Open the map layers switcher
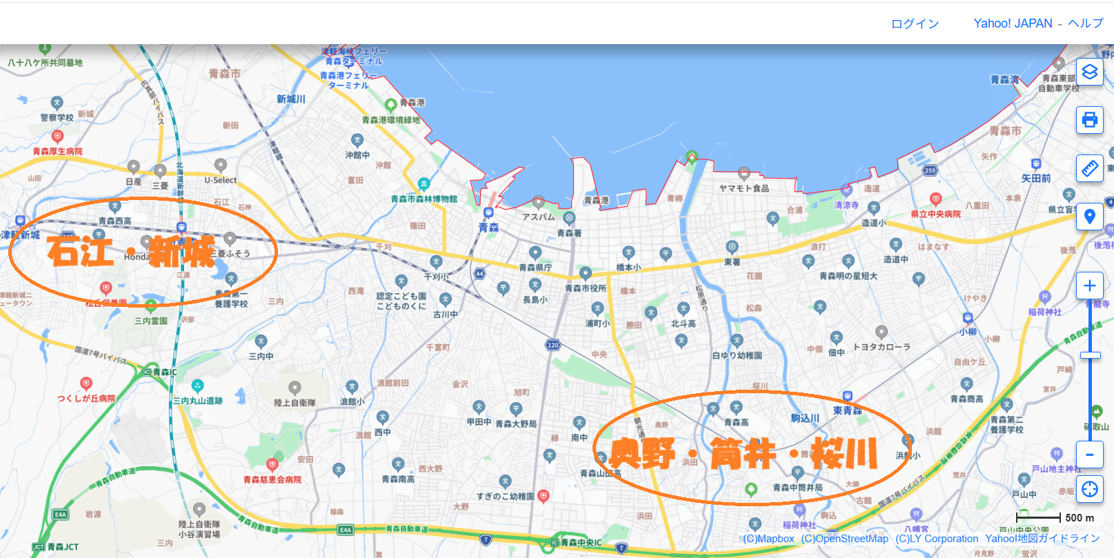 (x=1089, y=72)
